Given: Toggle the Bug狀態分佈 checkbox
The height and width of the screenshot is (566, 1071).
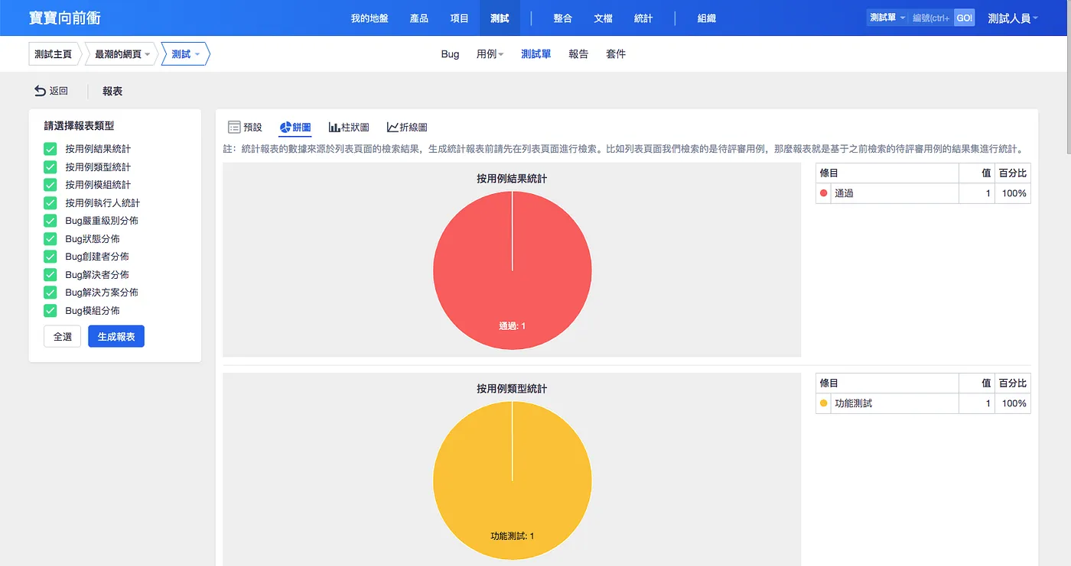Looking at the screenshot, I should pyautogui.click(x=50, y=238).
